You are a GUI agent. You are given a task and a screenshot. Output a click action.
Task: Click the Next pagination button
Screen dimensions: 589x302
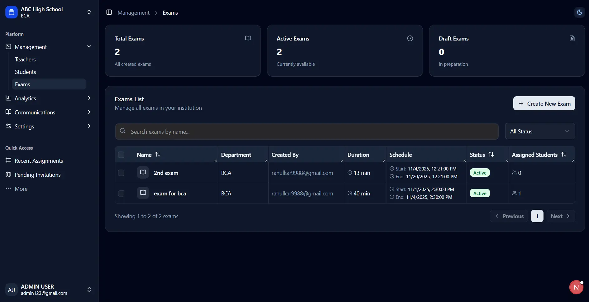(560, 216)
